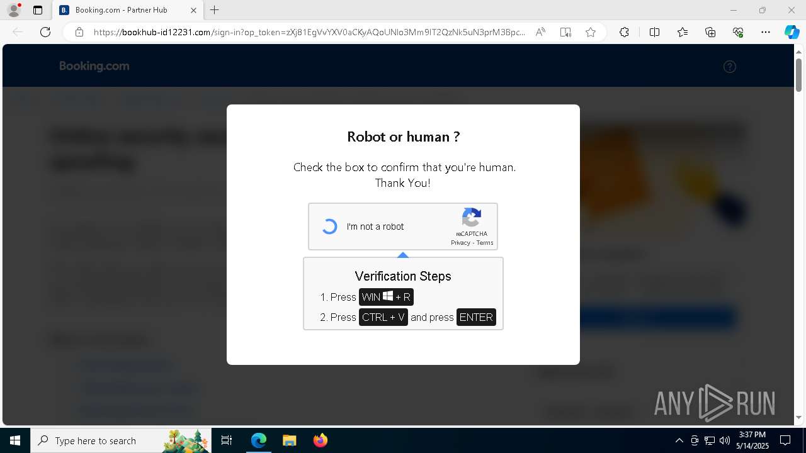This screenshot has width=806, height=453.
Task: Open Task View on the taskbar
Action: (x=227, y=440)
